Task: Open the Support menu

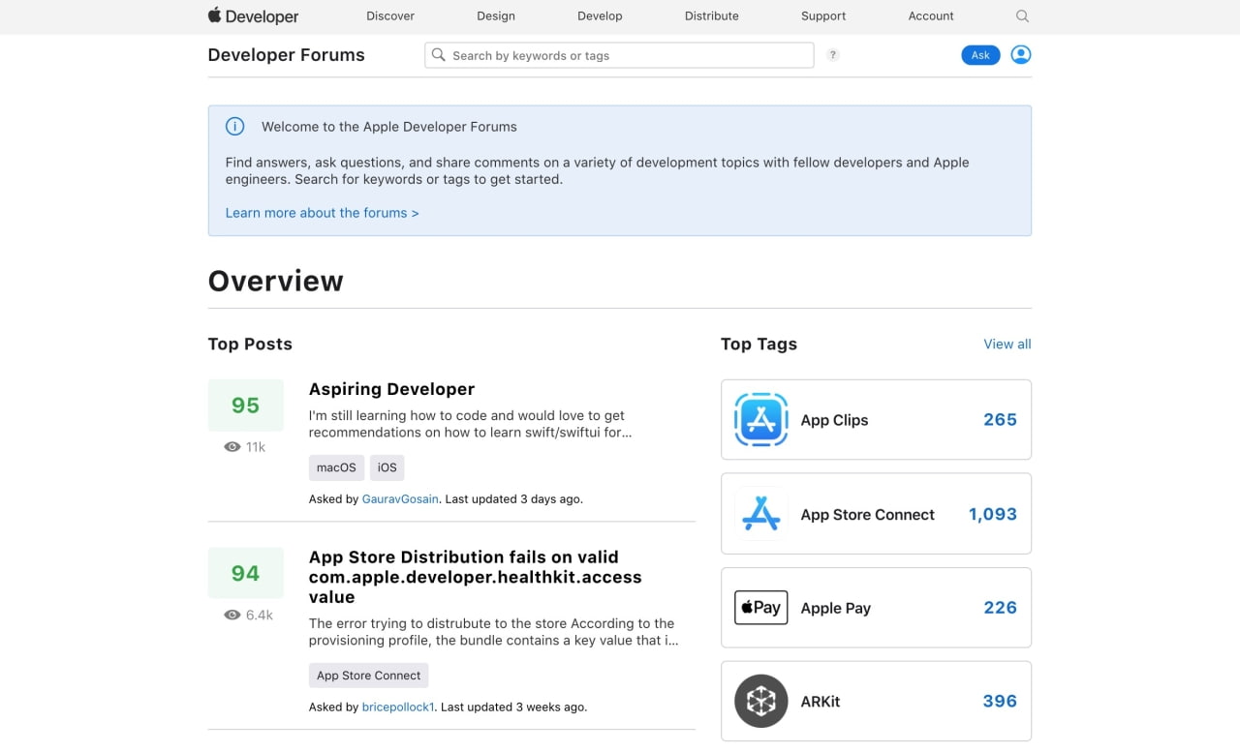Action: (x=823, y=16)
